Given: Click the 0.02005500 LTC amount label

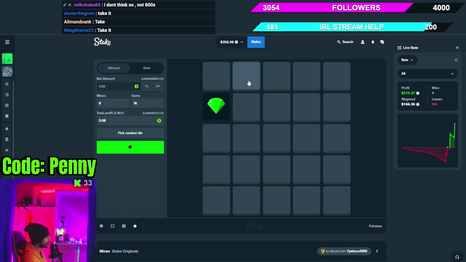Looking at the screenshot, I should pyautogui.click(x=153, y=79).
